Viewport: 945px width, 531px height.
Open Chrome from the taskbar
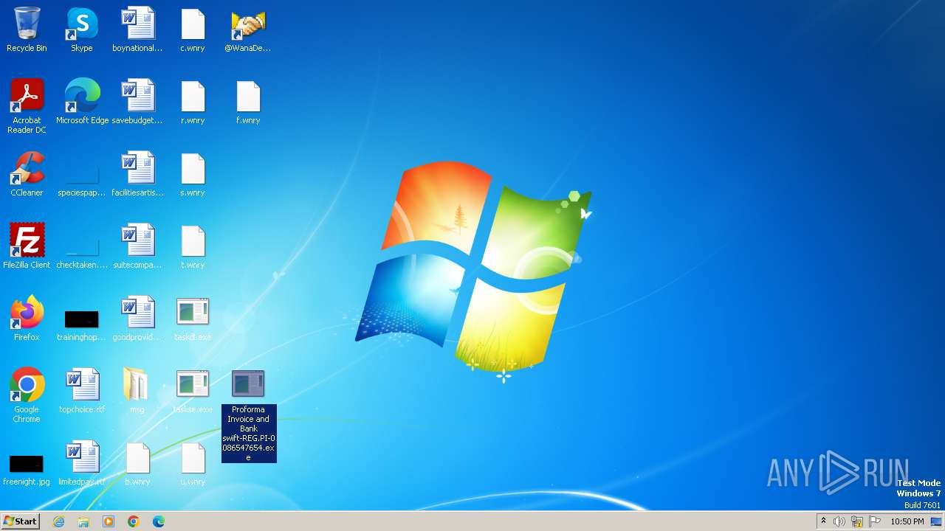[x=134, y=521]
